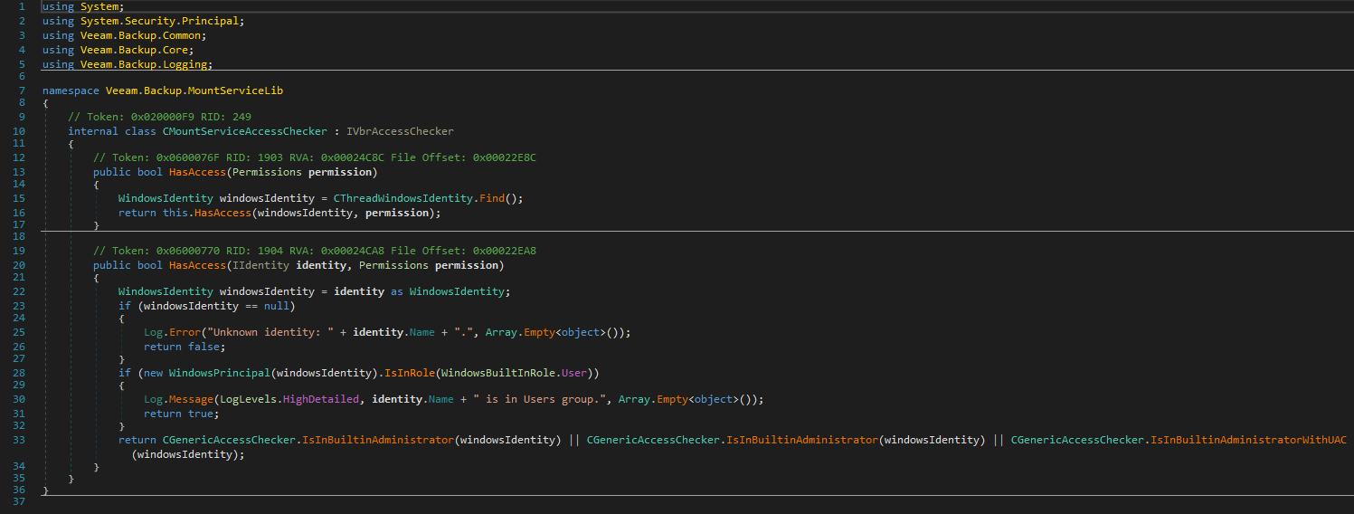Click the Error method in Log.Error call
The height and width of the screenshot is (514, 1354).
[185, 332]
